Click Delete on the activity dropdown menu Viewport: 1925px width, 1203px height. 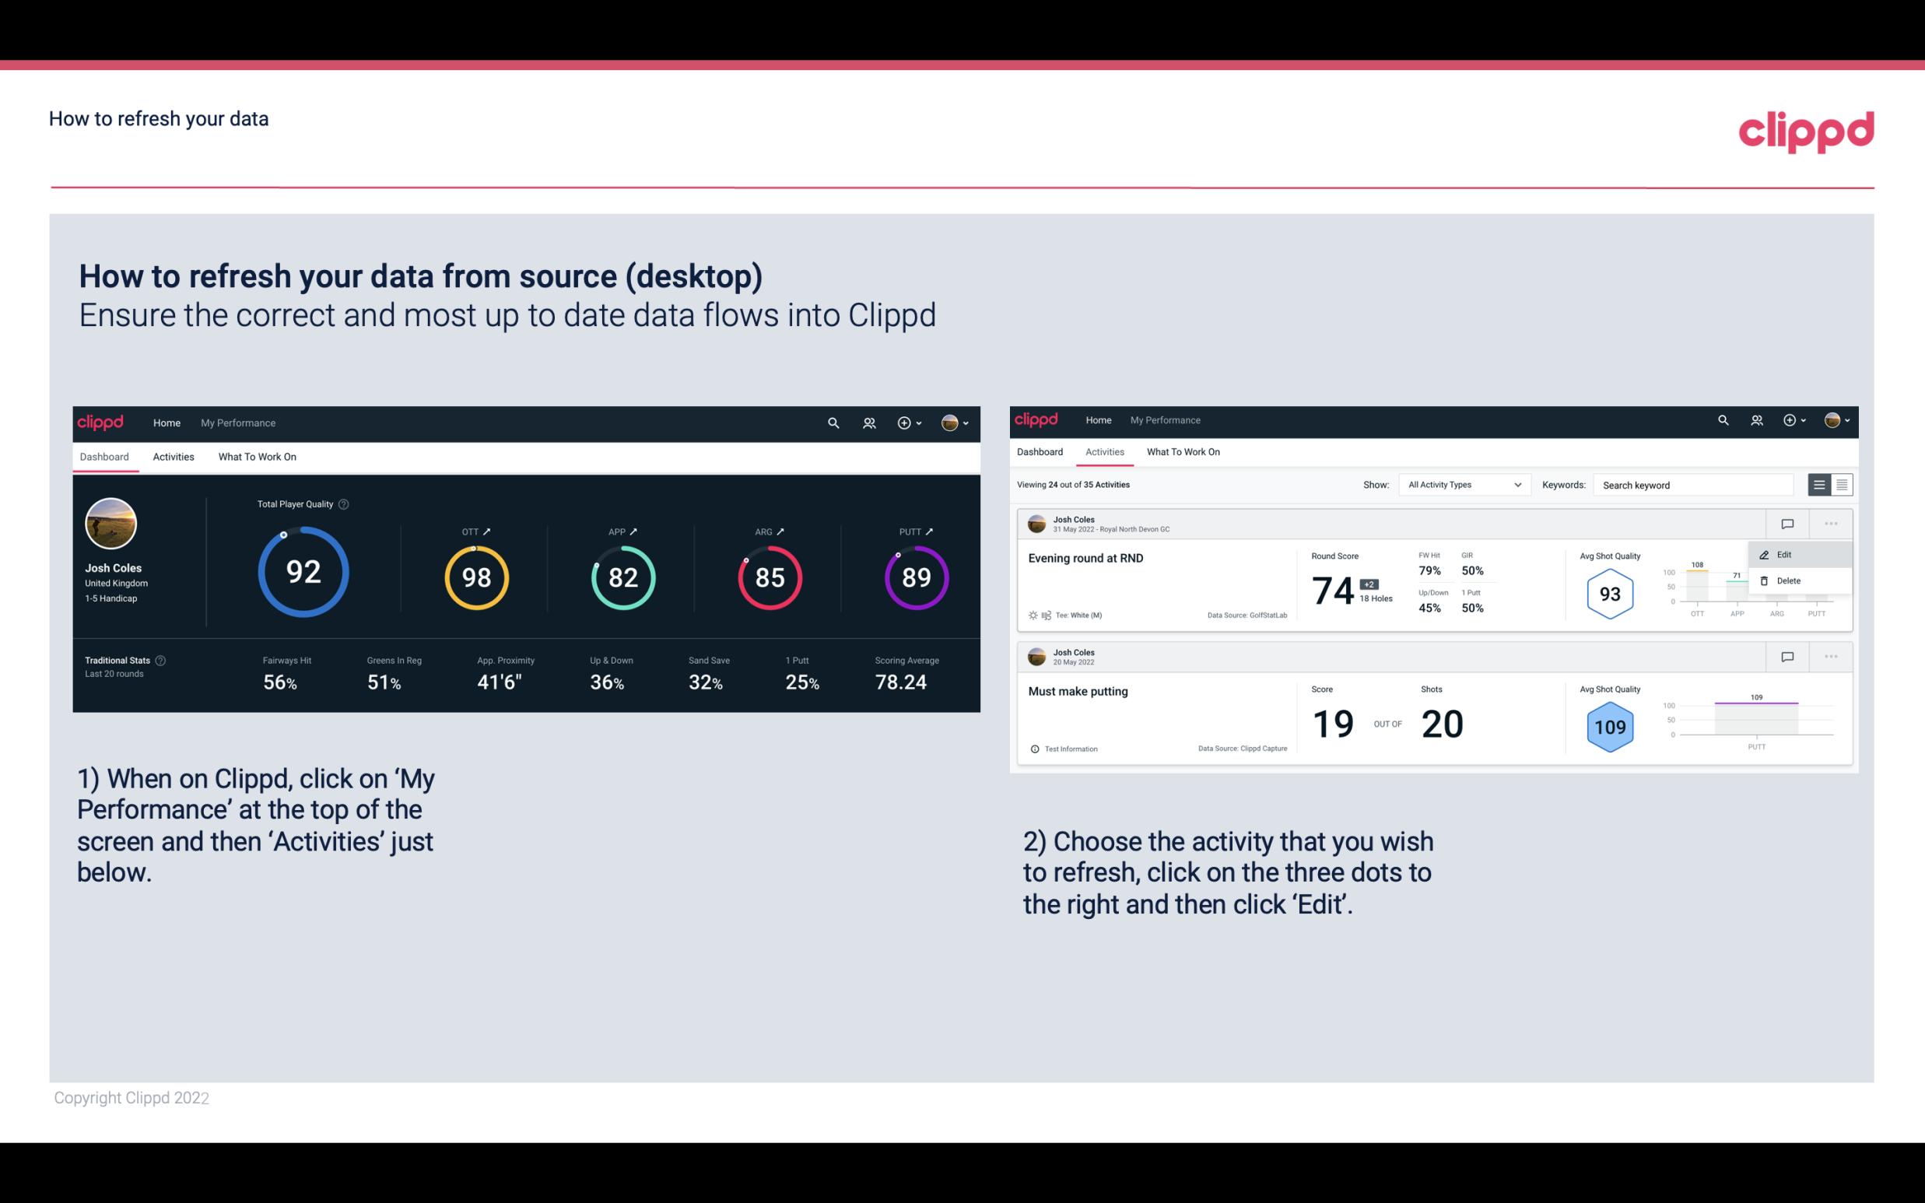(x=1789, y=580)
